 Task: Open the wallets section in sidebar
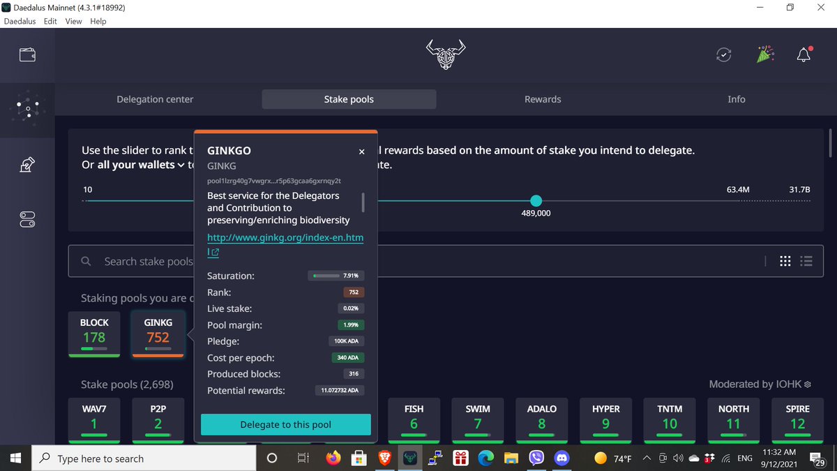point(27,54)
